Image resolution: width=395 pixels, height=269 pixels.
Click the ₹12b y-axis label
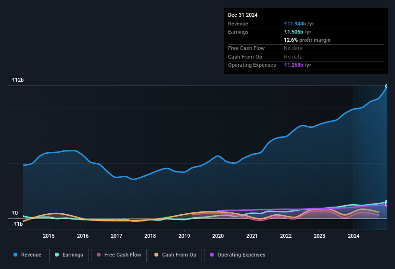click(x=17, y=80)
